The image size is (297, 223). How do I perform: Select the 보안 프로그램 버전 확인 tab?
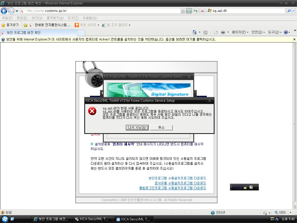click(39, 33)
